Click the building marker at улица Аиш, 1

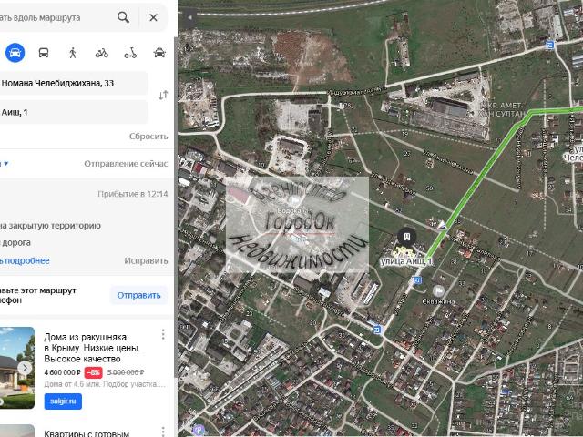click(x=407, y=237)
